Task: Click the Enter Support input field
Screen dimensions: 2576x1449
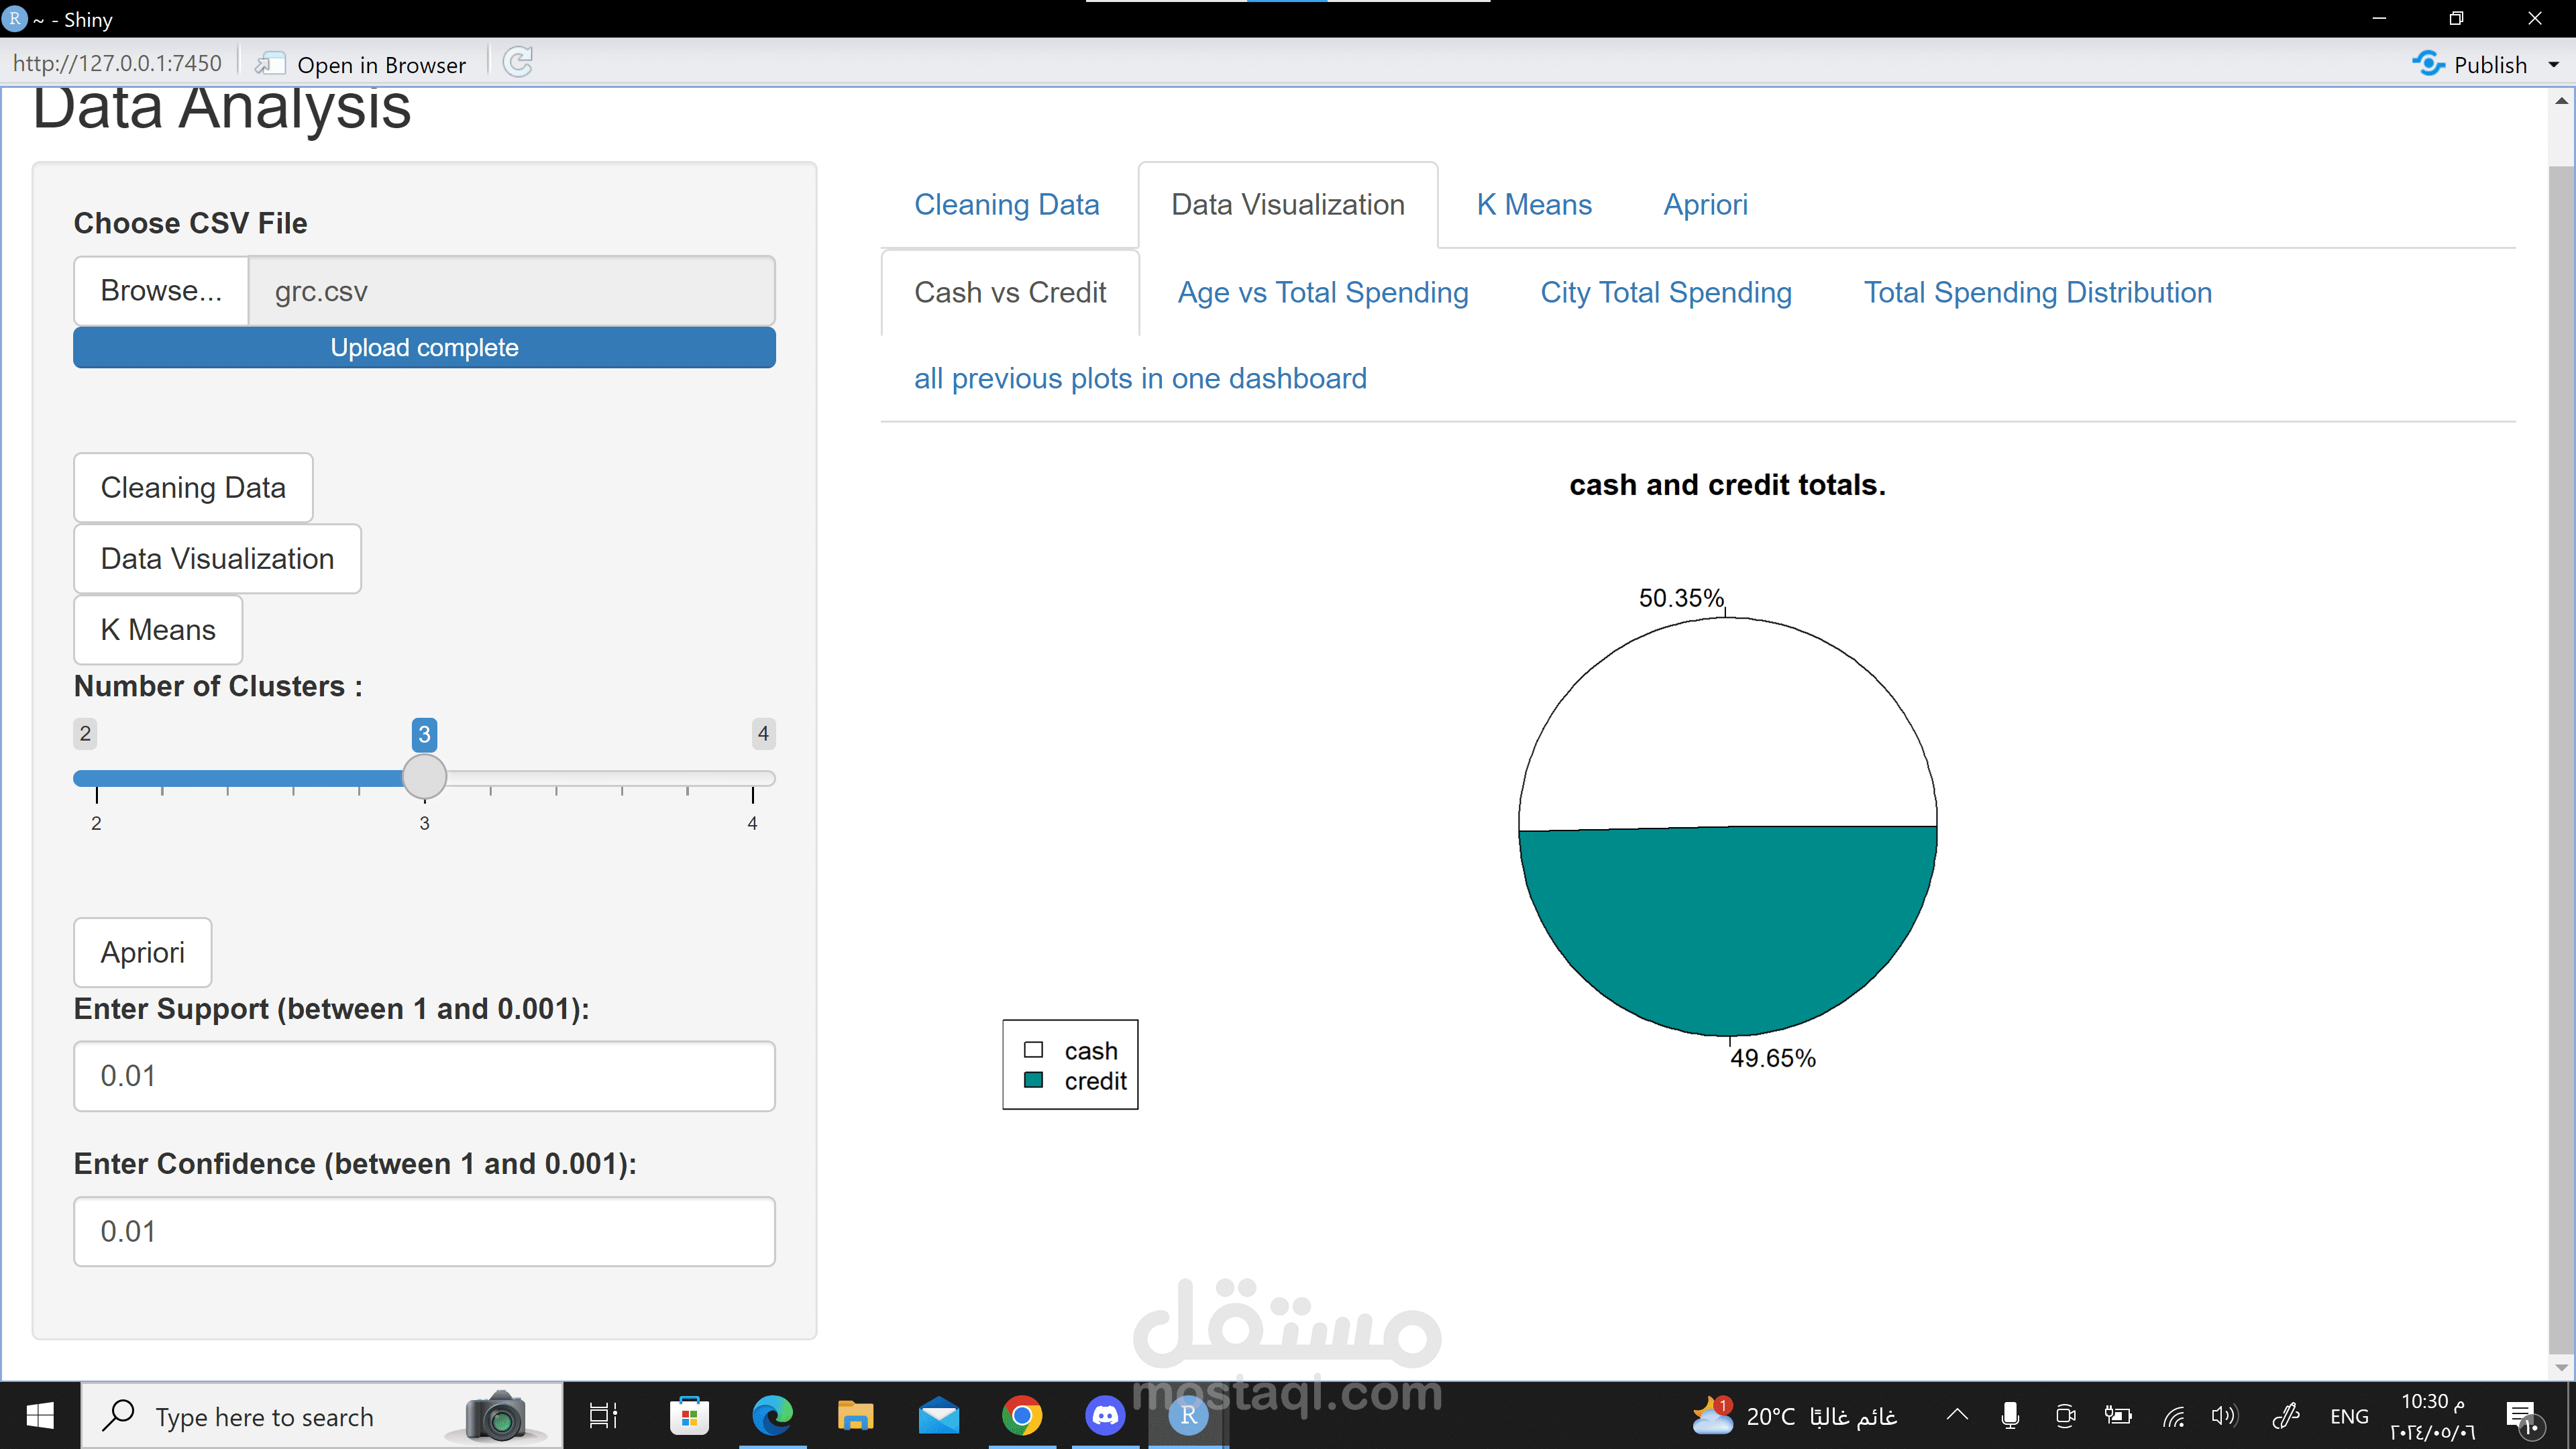Action: [424, 1076]
